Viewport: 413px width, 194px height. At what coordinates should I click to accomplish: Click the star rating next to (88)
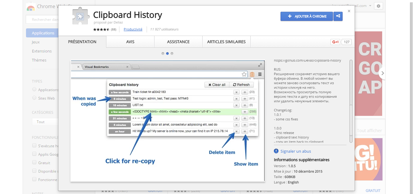coord(101,30)
